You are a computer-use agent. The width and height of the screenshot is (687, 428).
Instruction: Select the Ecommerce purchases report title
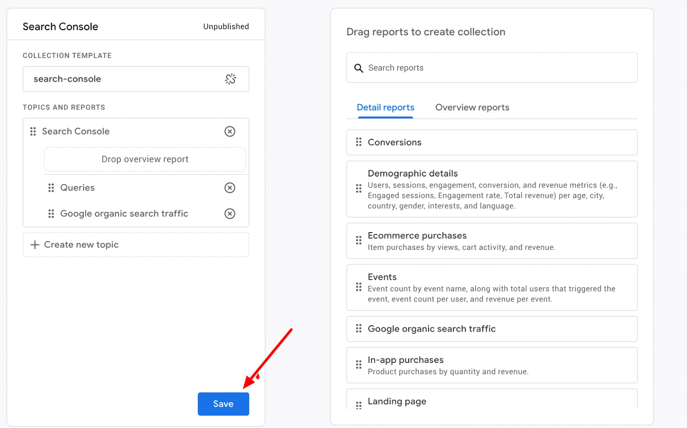pyautogui.click(x=417, y=236)
